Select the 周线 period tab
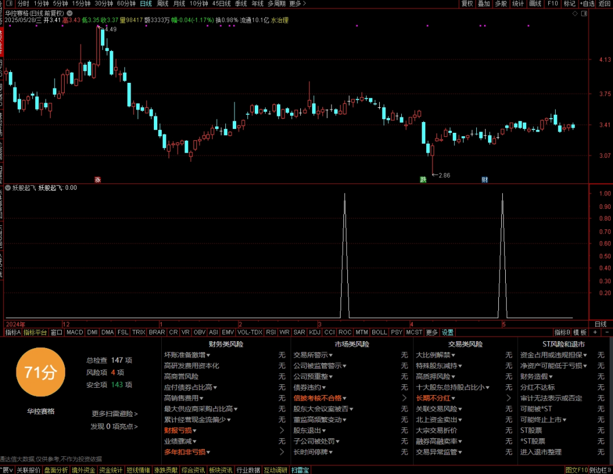This screenshot has height=474, width=613. point(163,3)
